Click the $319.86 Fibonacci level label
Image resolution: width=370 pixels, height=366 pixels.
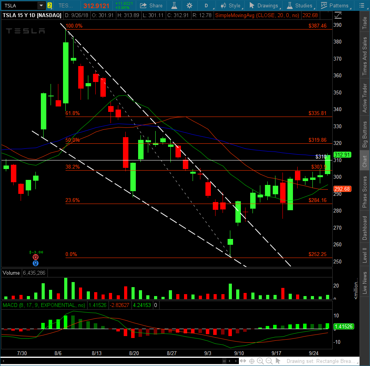tap(317, 140)
